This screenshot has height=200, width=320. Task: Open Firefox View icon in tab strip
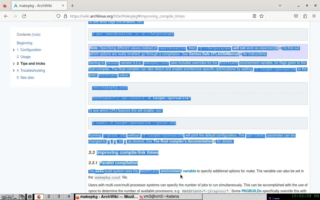click(x=5, y=5)
